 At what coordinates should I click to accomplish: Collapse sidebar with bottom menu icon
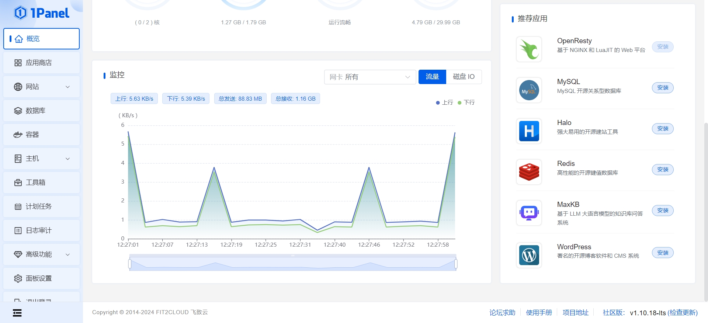[17, 313]
